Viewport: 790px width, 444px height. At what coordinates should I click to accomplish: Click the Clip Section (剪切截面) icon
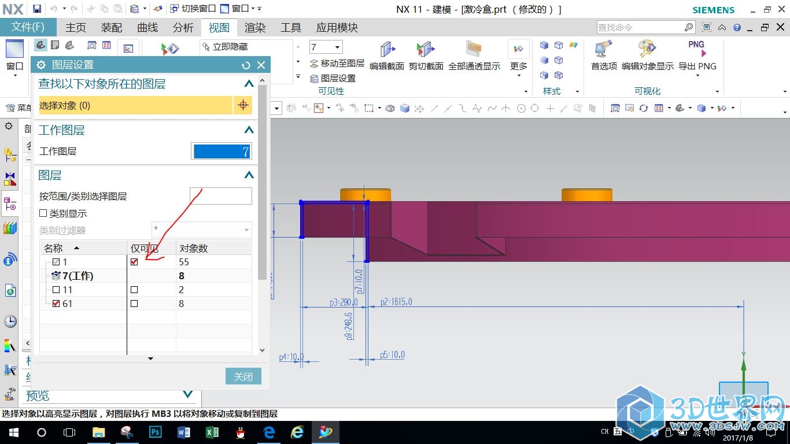click(426, 50)
